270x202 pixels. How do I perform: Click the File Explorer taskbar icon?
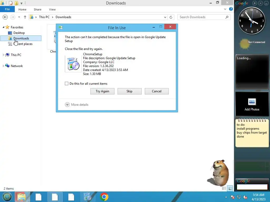point(22,197)
